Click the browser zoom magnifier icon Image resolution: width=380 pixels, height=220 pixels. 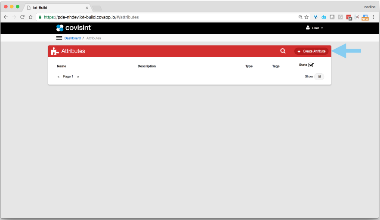point(300,17)
